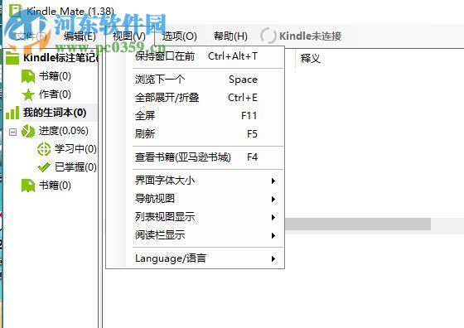Viewport: 464px width, 328px height.
Task: Open the 选项(O) menu
Action: pos(179,36)
